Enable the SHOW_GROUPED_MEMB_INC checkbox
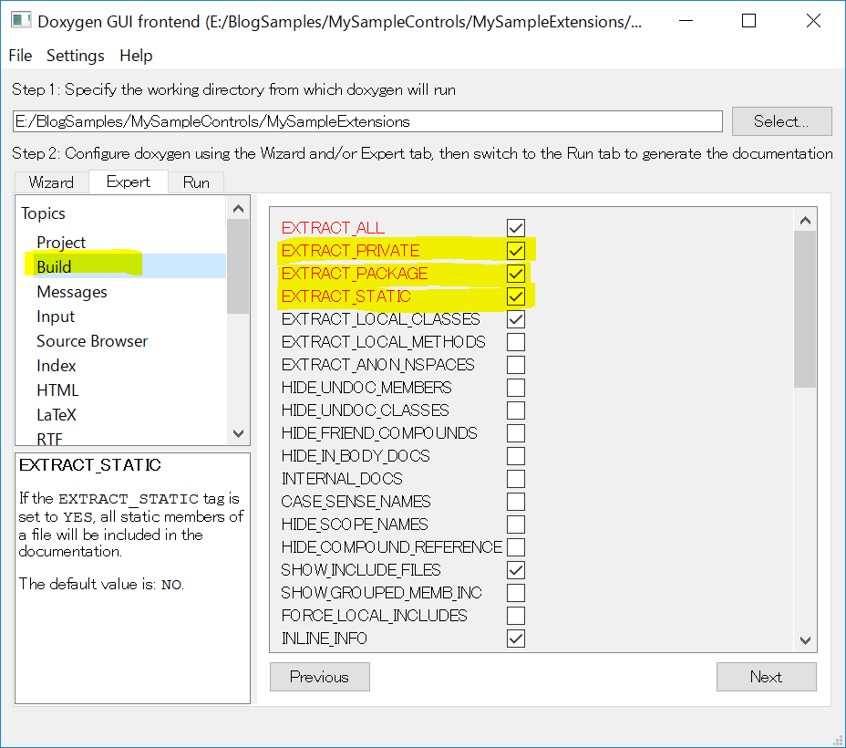The height and width of the screenshot is (748, 846). 516,593
